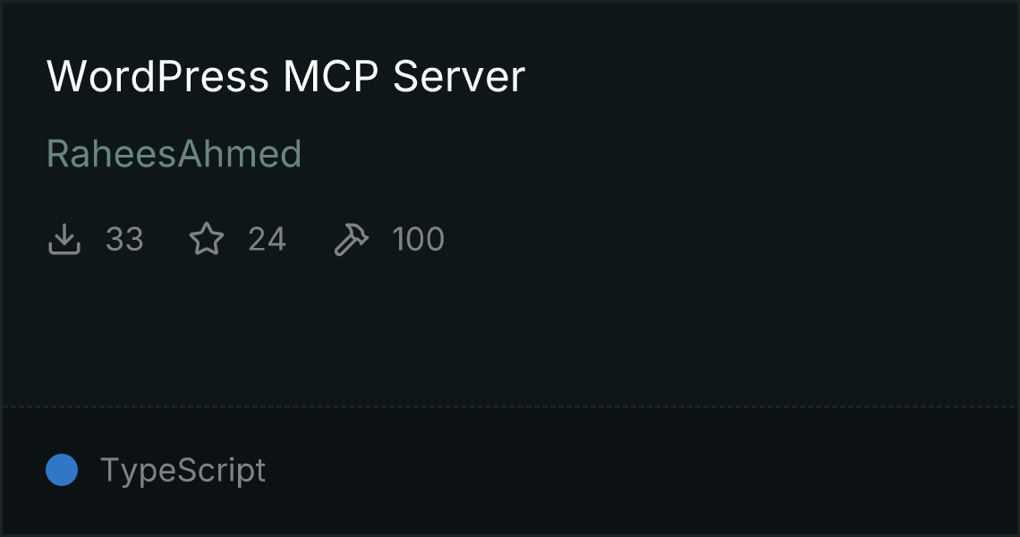Click the 24 stars count
This screenshot has height=537, width=1020.
[267, 239]
